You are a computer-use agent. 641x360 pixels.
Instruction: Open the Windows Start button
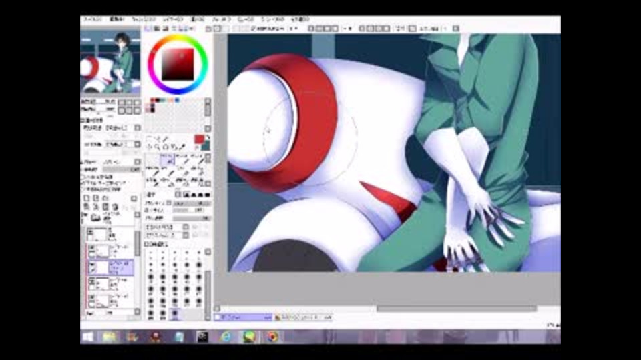88,337
